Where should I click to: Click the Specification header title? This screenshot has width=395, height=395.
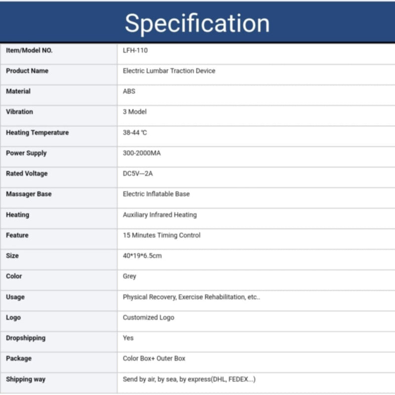click(197, 23)
